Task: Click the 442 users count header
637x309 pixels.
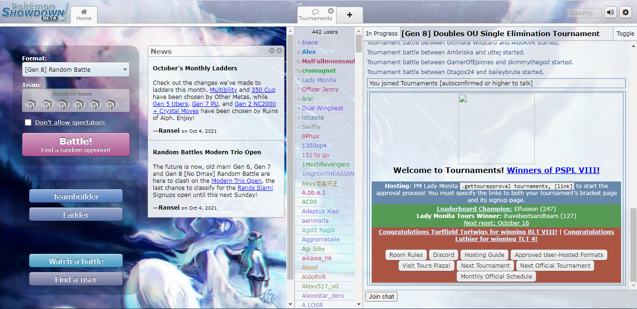Action: coord(325,32)
